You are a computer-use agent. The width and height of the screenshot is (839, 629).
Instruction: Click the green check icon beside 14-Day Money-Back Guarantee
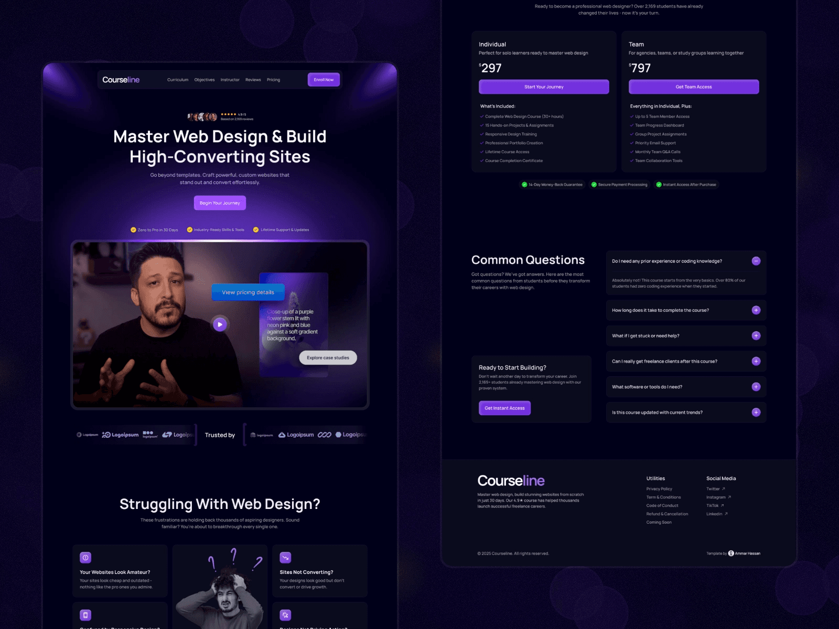click(524, 185)
